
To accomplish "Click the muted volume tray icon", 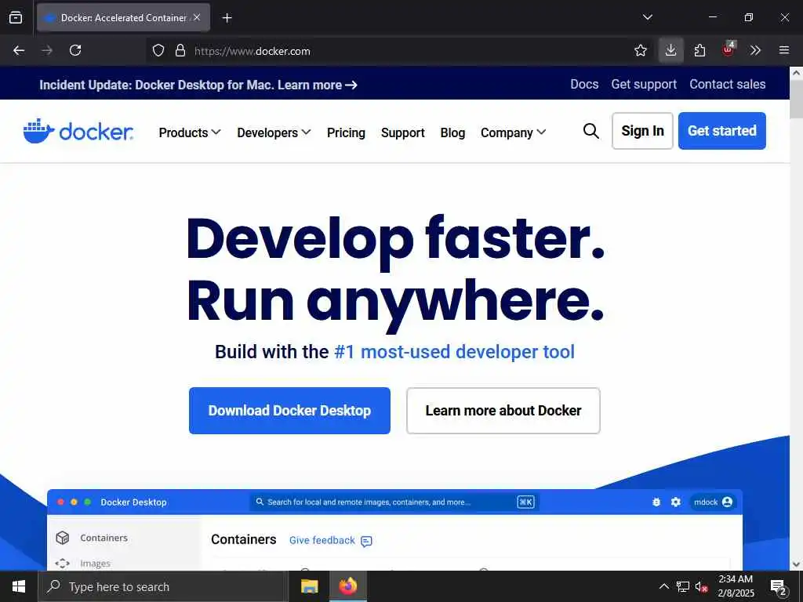I will pos(701,586).
